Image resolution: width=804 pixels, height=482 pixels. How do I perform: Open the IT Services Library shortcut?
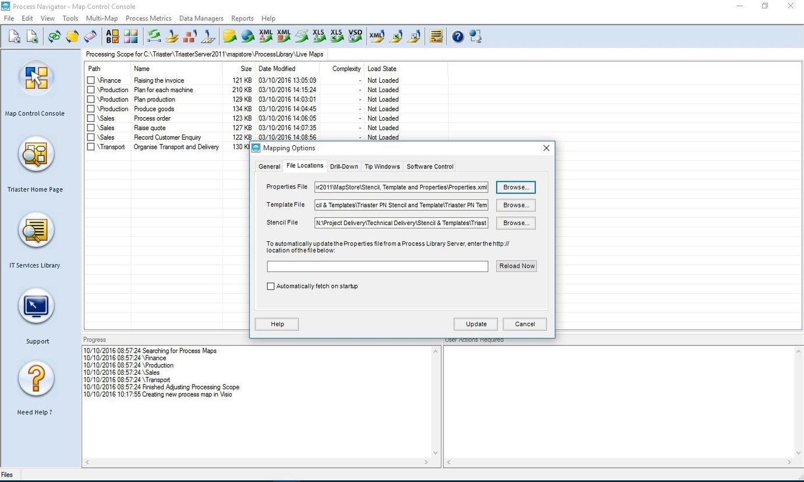(35, 230)
